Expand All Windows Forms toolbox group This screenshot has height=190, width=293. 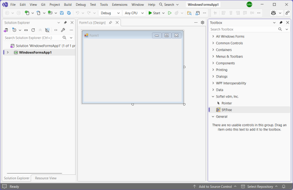[213, 36]
